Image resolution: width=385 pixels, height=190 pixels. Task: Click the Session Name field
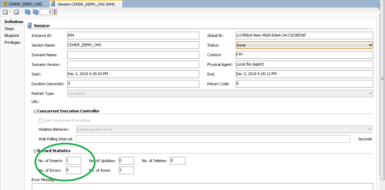coord(133,45)
